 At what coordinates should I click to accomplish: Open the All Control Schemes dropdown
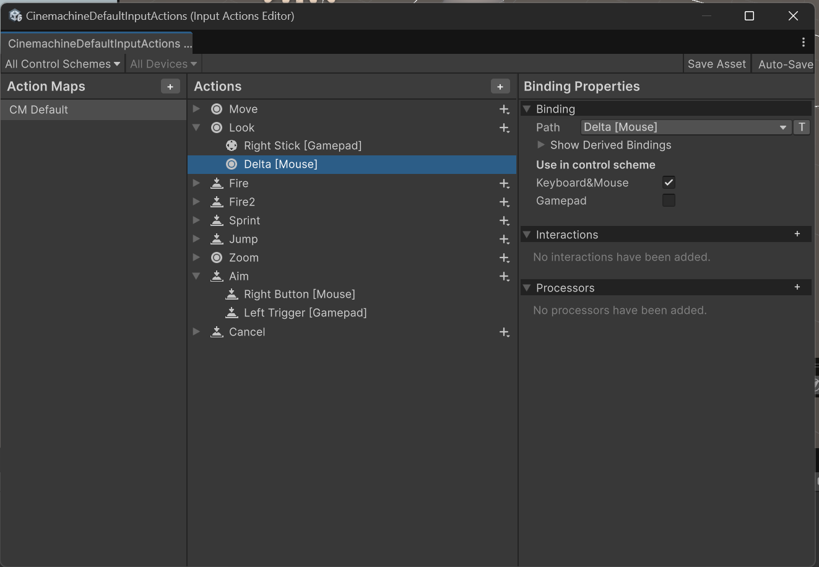[63, 64]
